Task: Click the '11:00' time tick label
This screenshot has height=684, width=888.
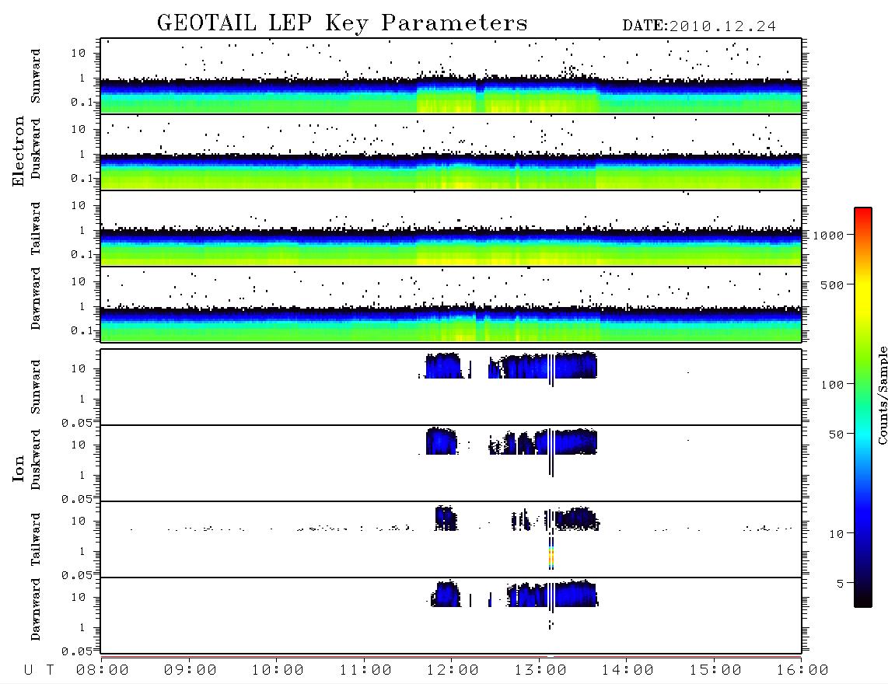Action: point(365,671)
